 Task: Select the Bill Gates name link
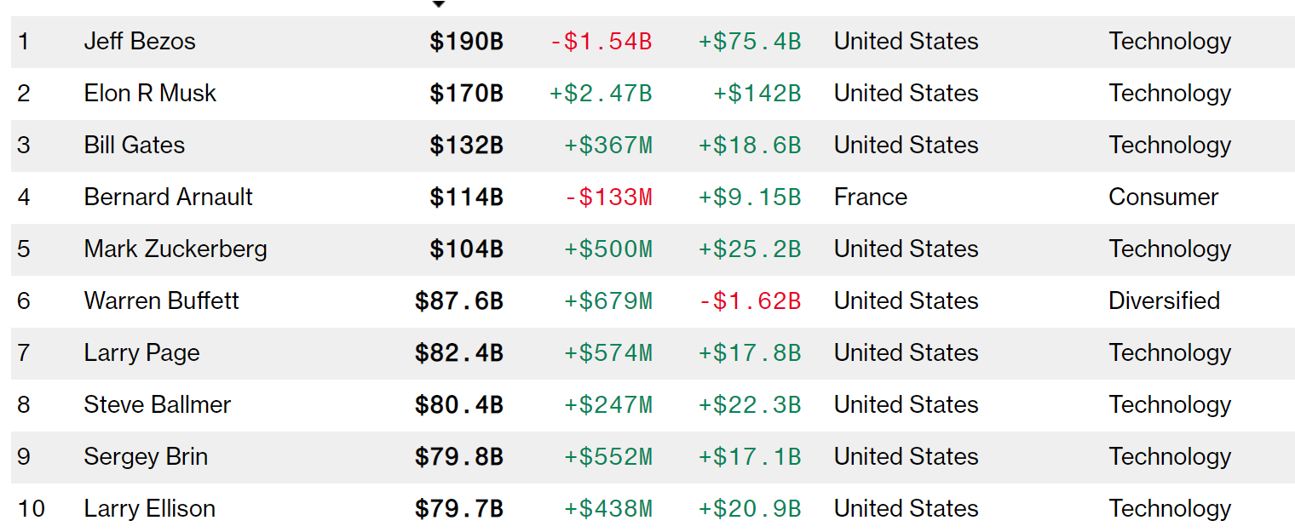[x=135, y=145]
